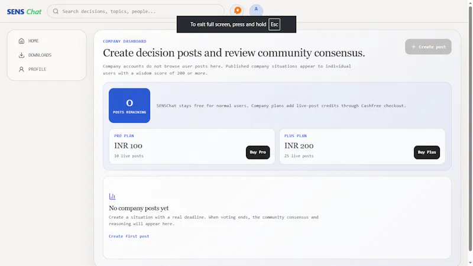
Task: Click the '25 live posts' text
Action: (299, 156)
